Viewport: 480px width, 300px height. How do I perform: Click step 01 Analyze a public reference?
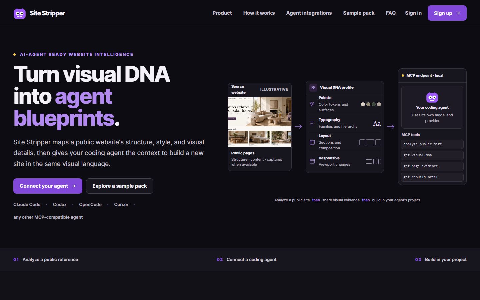[46, 260]
